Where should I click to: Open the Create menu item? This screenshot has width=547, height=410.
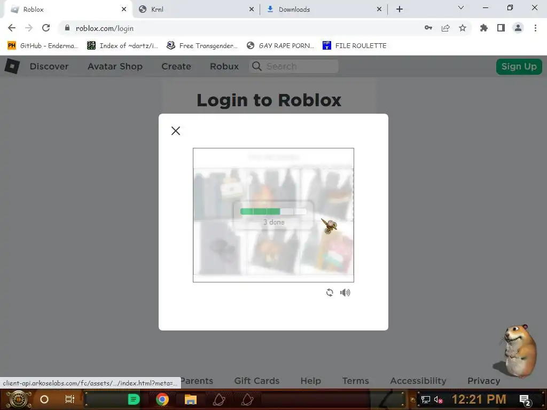176,66
